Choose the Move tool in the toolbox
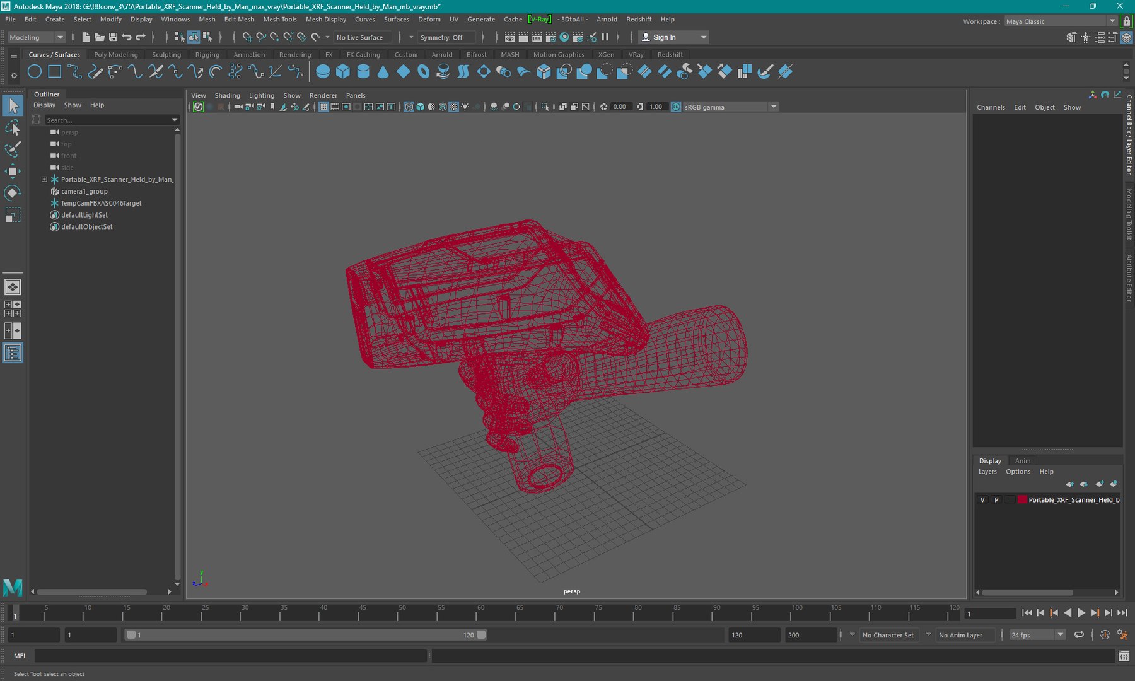The width and height of the screenshot is (1135, 681). (13, 171)
